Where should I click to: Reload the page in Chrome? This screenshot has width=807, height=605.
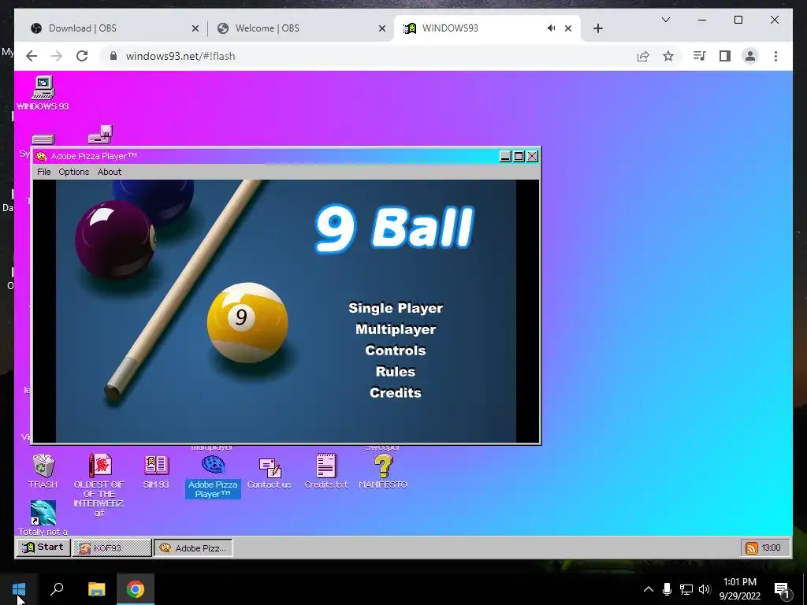point(82,56)
